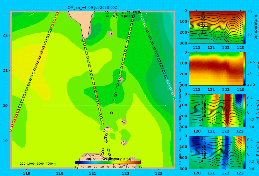Open the temperature cross-section panel

[216, 27]
